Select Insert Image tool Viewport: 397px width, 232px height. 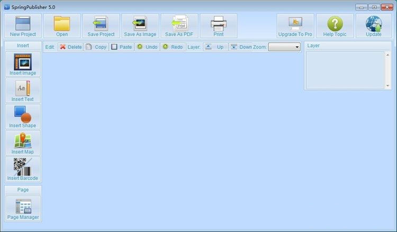(x=23, y=64)
